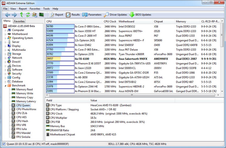Check for BIOS Updates
The width and height of the screenshot is (226, 148).
tap(140, 15)
